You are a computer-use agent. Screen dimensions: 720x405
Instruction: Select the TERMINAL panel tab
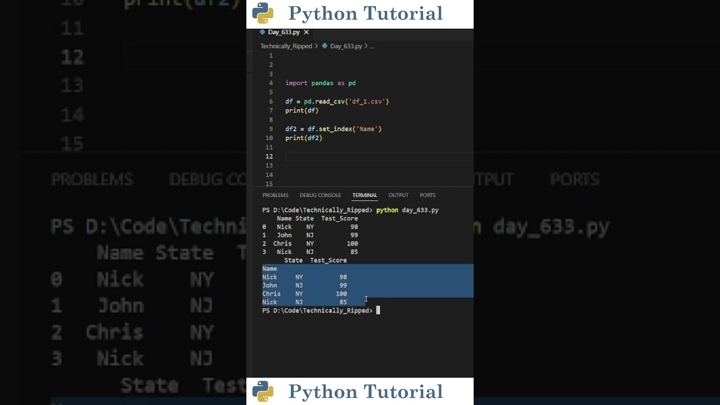tap(364, 195)
